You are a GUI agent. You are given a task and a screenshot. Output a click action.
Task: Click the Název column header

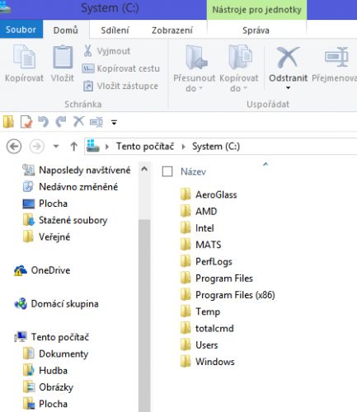193,171
